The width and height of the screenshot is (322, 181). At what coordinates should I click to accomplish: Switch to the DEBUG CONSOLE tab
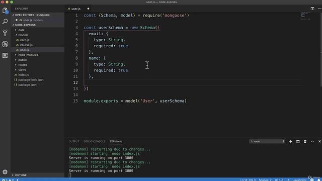[94, 141]
